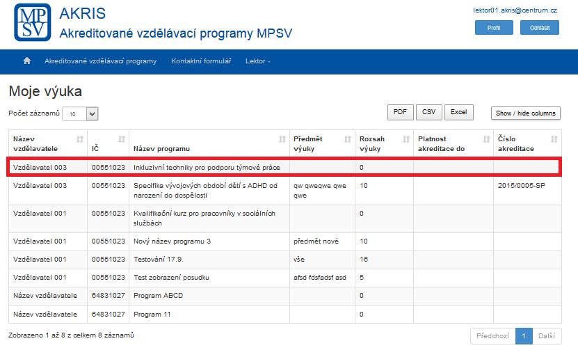Click the Předchozí pagination button
578x357 pixels.
point(493,336)
